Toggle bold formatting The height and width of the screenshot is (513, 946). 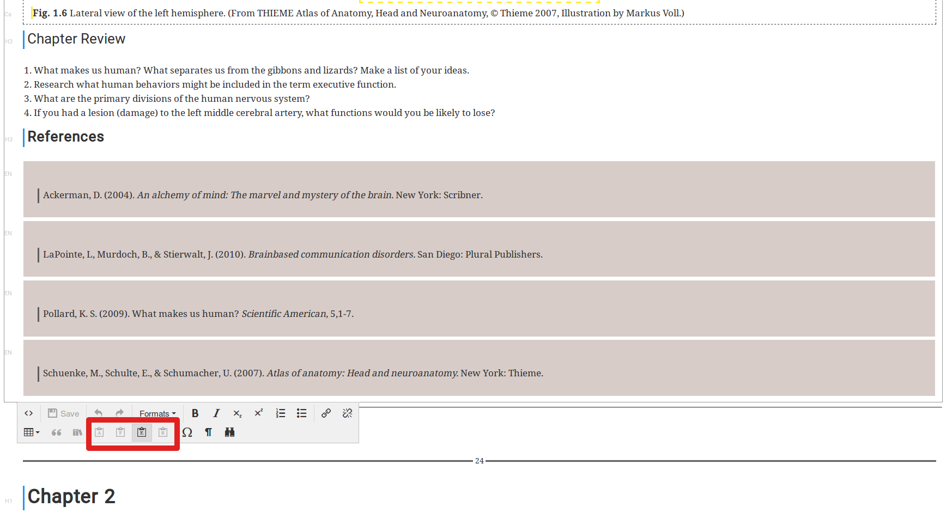(195, 413)
